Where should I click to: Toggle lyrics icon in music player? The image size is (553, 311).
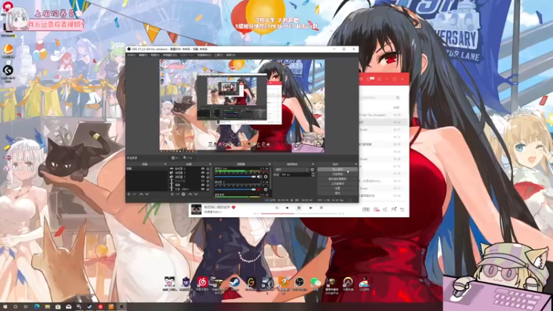(321, 208)
